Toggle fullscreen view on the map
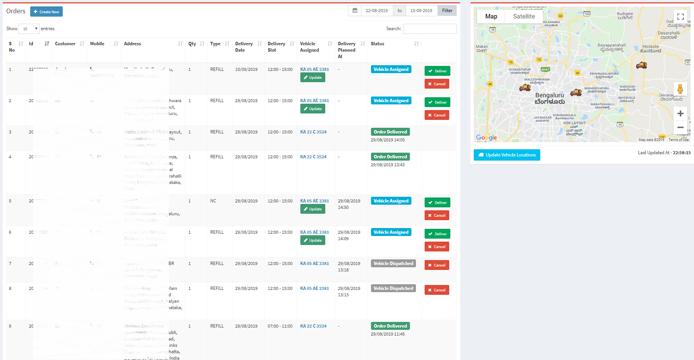 [x=680, y=17]
